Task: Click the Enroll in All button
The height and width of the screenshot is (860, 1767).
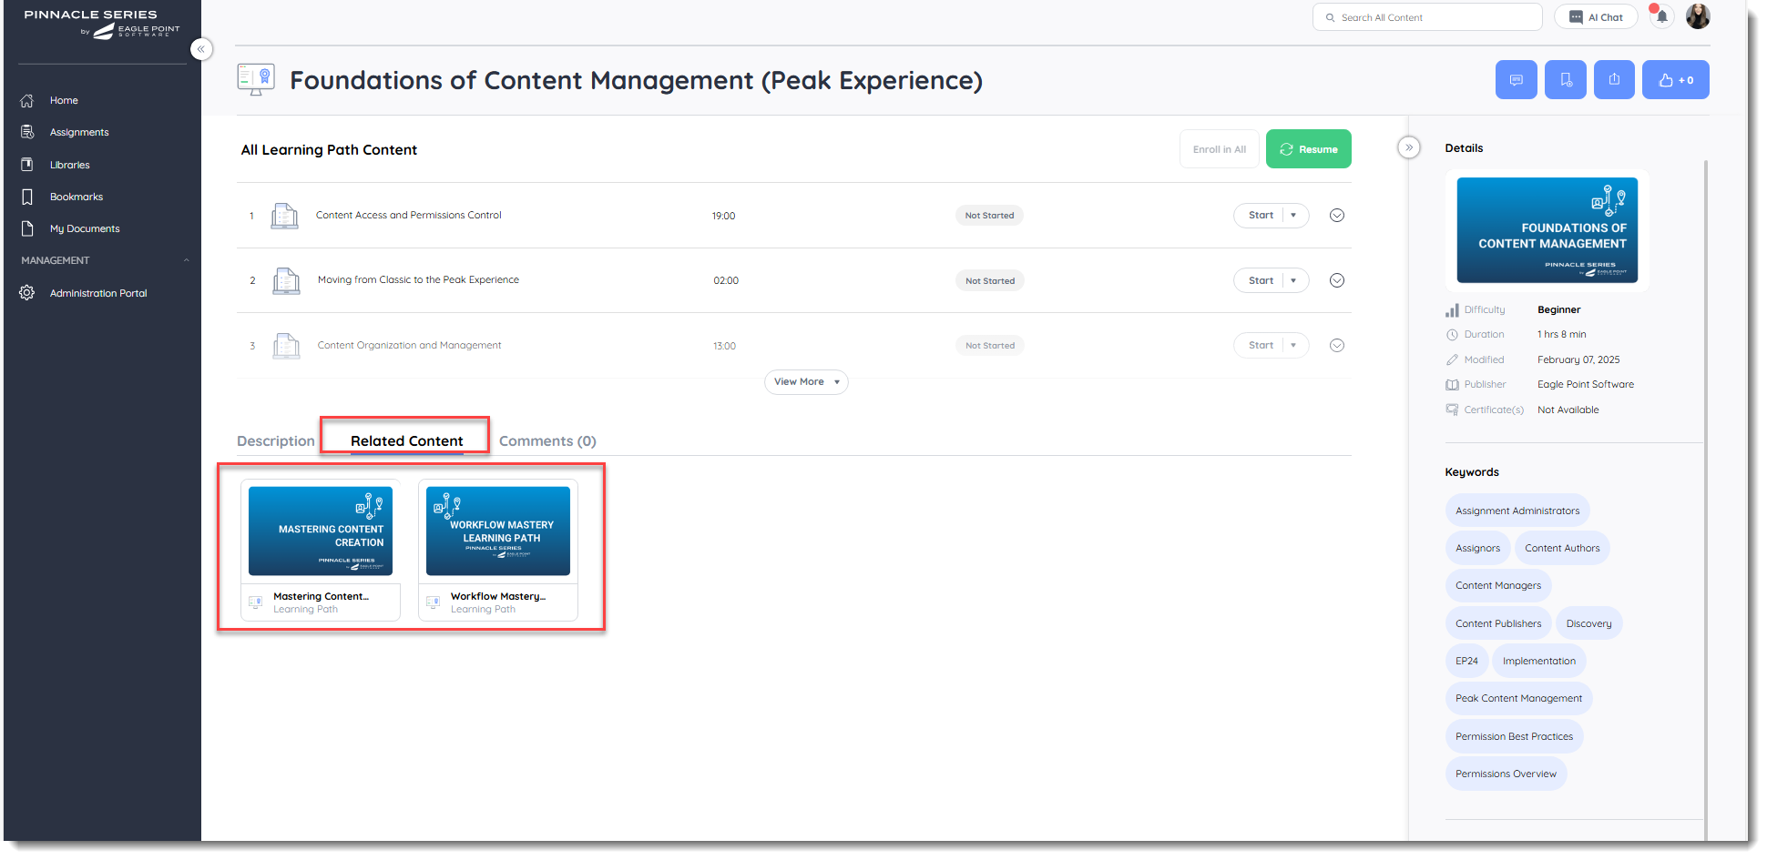Action: 1219,149
